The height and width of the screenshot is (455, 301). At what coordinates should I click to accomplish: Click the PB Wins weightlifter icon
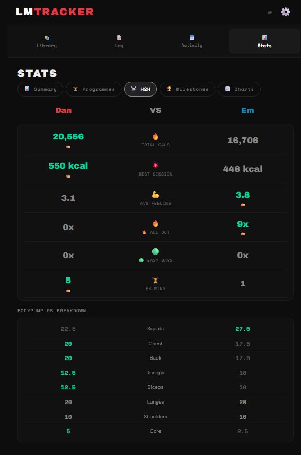pyautogui.click(x=155, y=280)
